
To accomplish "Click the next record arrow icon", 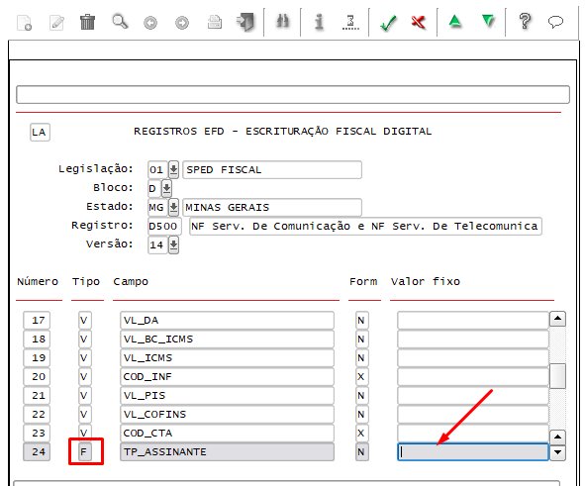I will (x=182, y=23).
